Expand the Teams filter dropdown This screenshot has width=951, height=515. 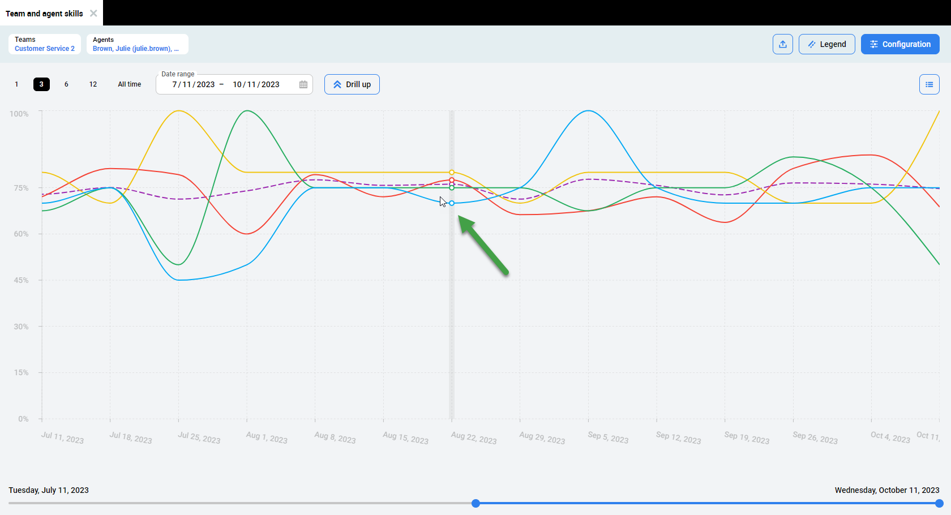pyautogui.click(x=45, y=44)
